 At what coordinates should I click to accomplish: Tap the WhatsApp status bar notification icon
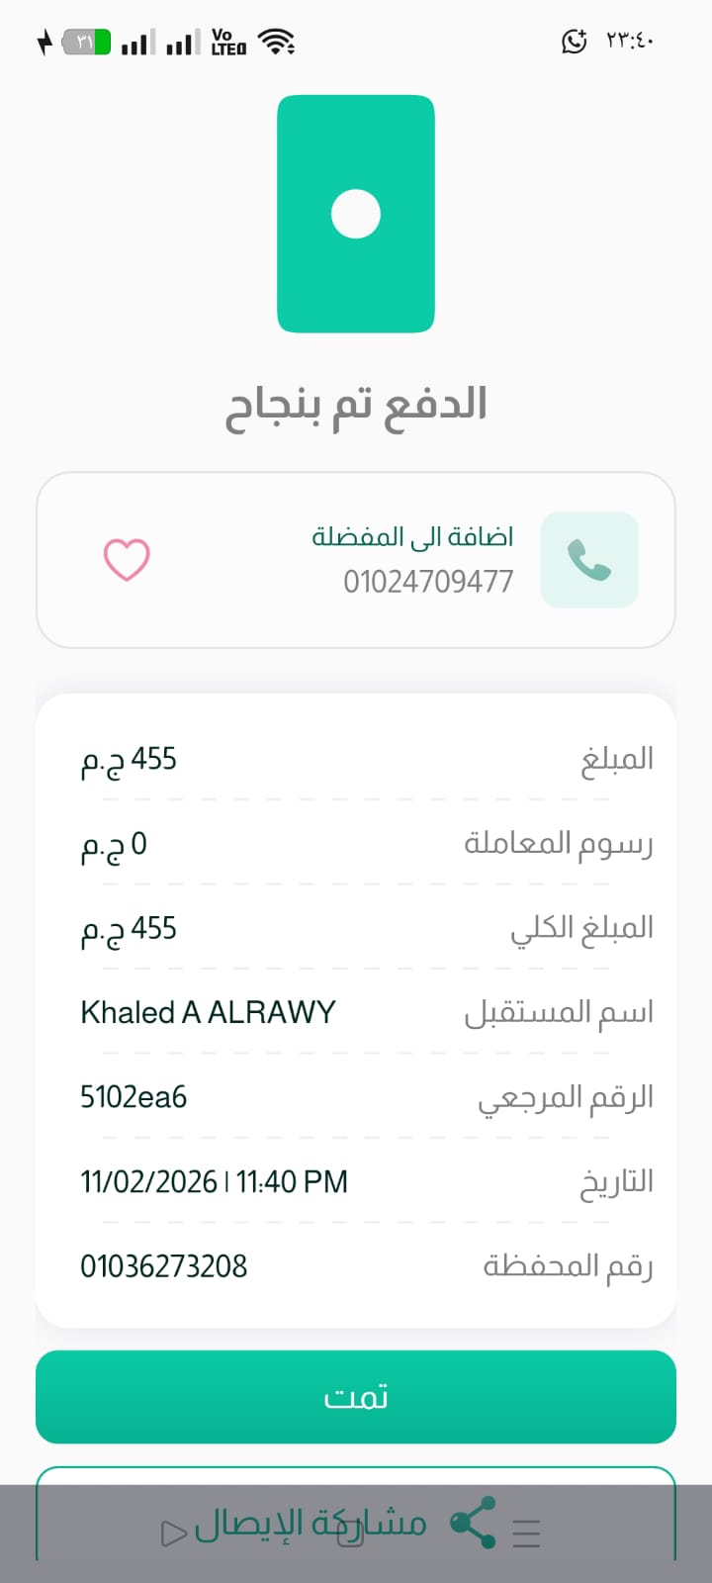pos(574,42)
